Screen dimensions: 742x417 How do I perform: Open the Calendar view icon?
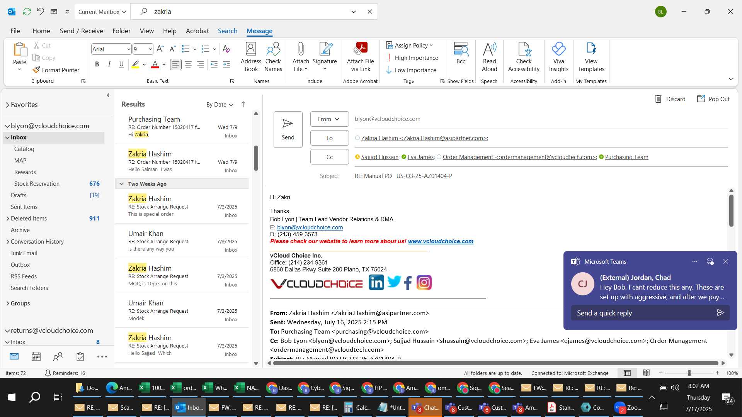coord(36,357)
